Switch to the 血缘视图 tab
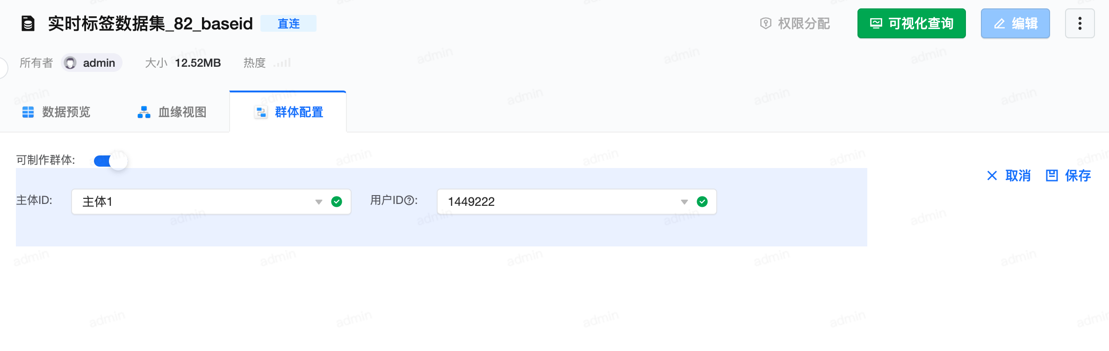The image size is (1109, 351). (172, 112)
